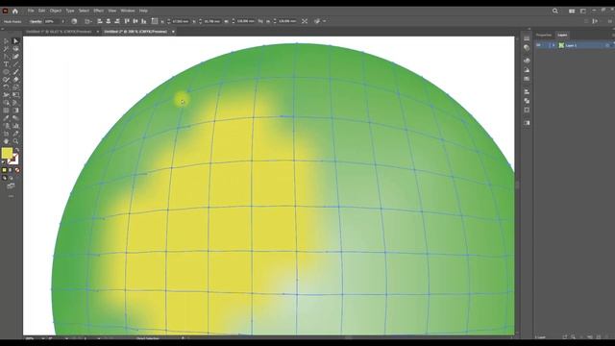The width and height of the screenshot is (615, 346).
Task: Select the Type tool
Action: click(x=6, y=64)
